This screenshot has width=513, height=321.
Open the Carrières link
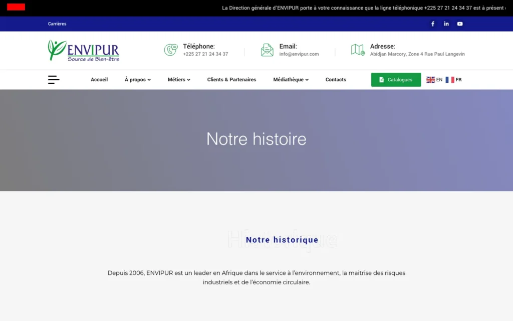click(x=57, y=24)
